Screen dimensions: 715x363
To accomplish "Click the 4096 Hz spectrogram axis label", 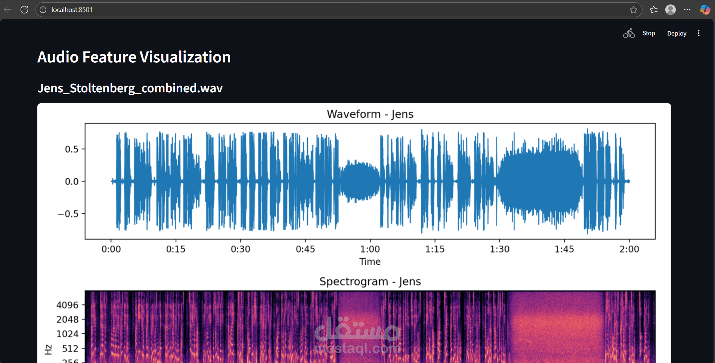I will pyautogui.click(x=67, y=305).
